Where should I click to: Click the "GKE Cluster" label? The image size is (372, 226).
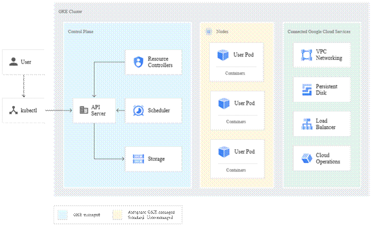click(70, 12)
